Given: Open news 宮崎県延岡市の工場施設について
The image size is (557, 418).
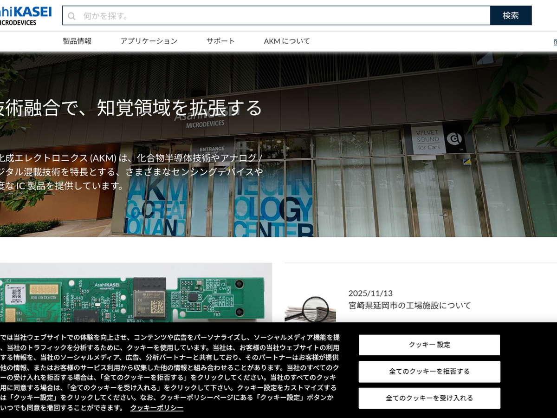Looking at the screenshot, I should [x=409, y=305].
